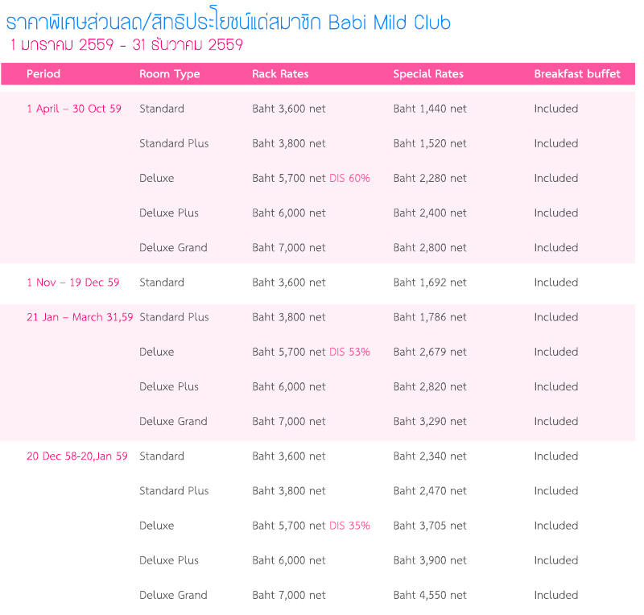The height and width of the screenshot is (615, 644).
Task: Select the 20 Dec 58-20,Jan 59 period
Action: pos(76,456)
